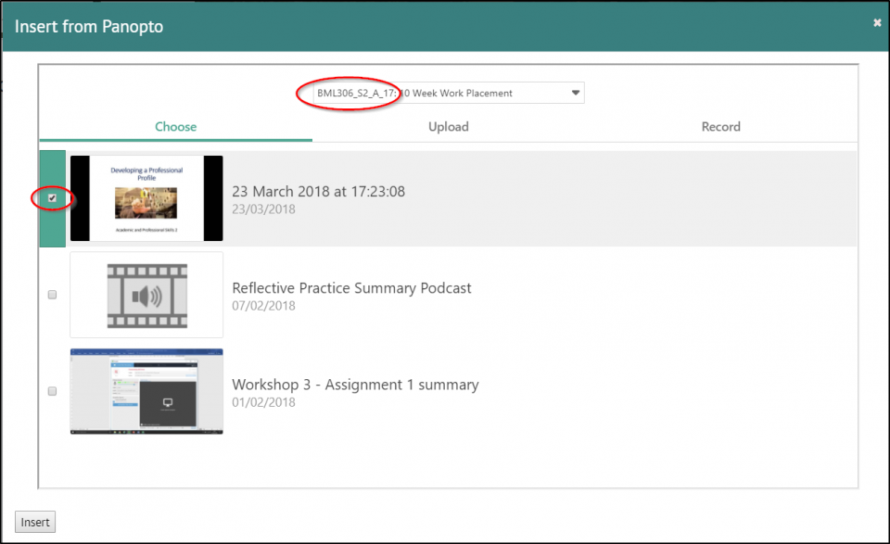This screenshot has height=544, width=890.
Task: Click the Workshop 3 video thumbnail
Action: (146, 391)
